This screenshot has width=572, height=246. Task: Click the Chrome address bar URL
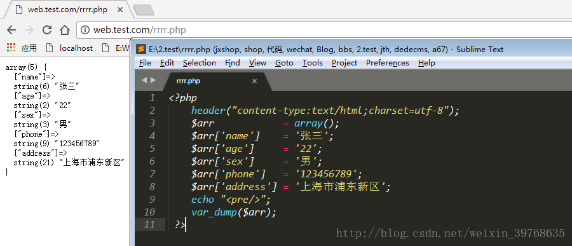pyautogui.click(x=140, y=30)
